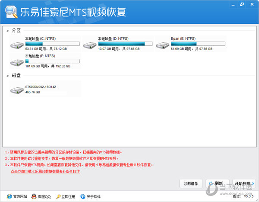
Task: Click the 刷新 button label
Action: point(219,183)
